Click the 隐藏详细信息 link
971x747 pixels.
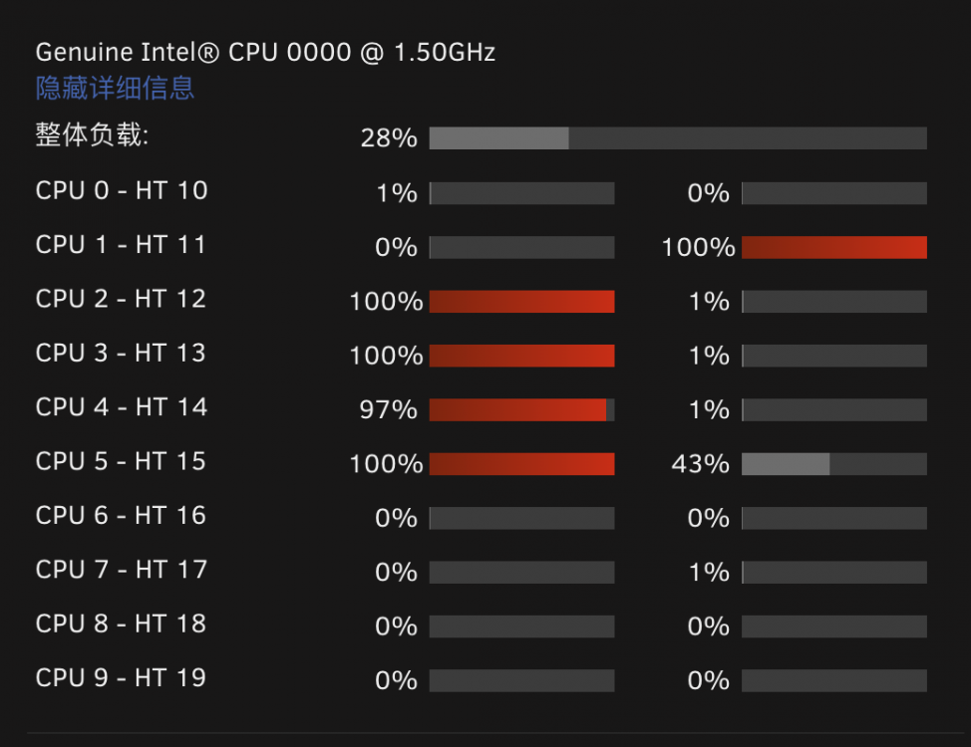click(x=116, y=88)
